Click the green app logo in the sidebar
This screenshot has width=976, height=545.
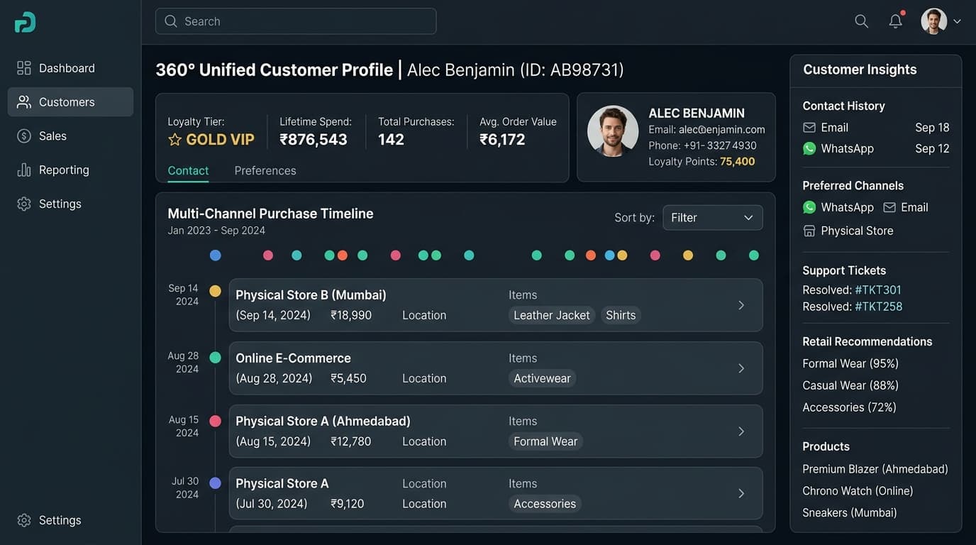(x=25, y=22)
